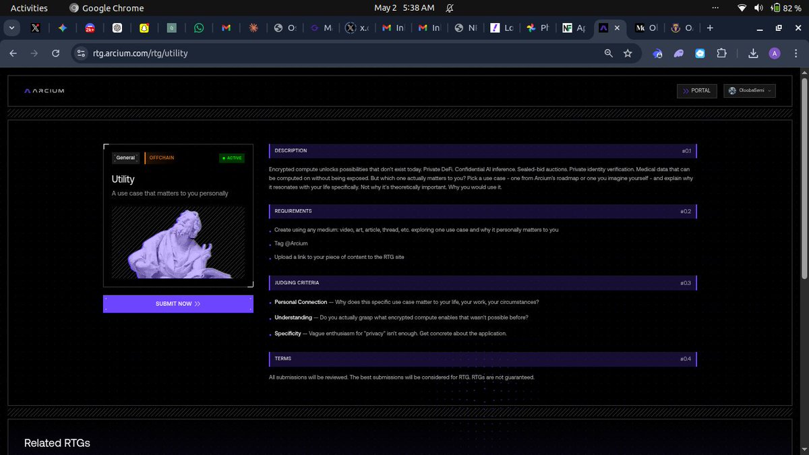Screen dimensions: 809x455
Task: Click the General category tag
Action: pyautogui.click(x=126, y=158)
